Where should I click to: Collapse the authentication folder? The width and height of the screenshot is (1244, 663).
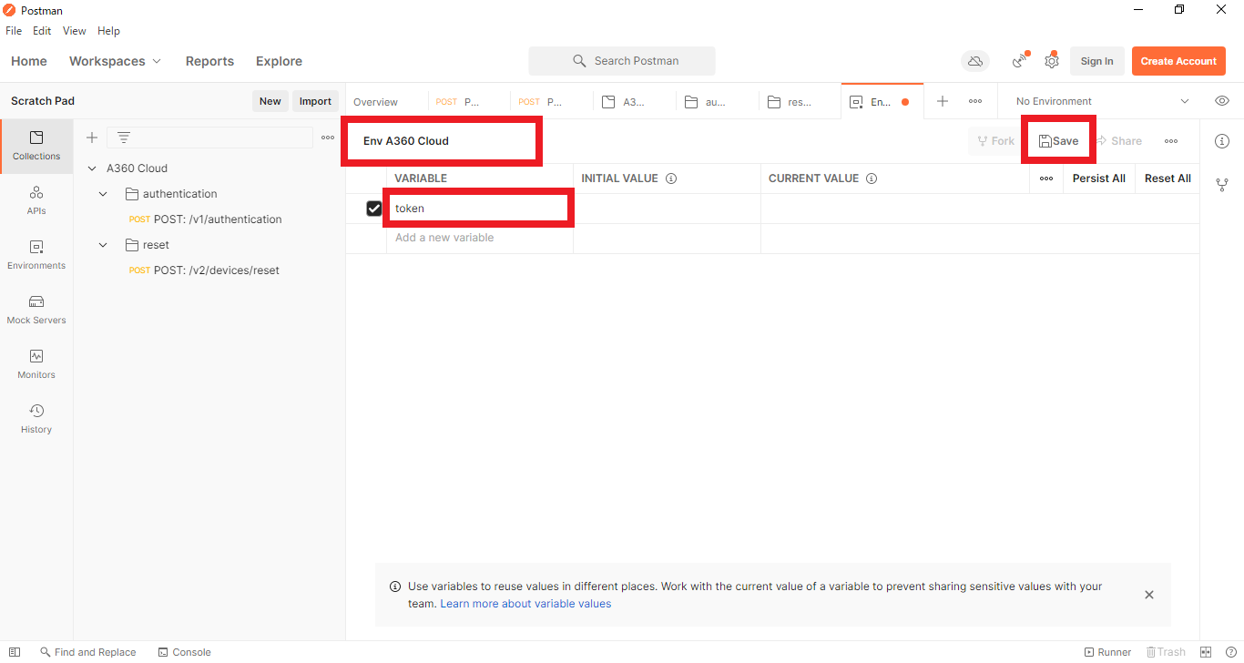(x=103, y=194)
